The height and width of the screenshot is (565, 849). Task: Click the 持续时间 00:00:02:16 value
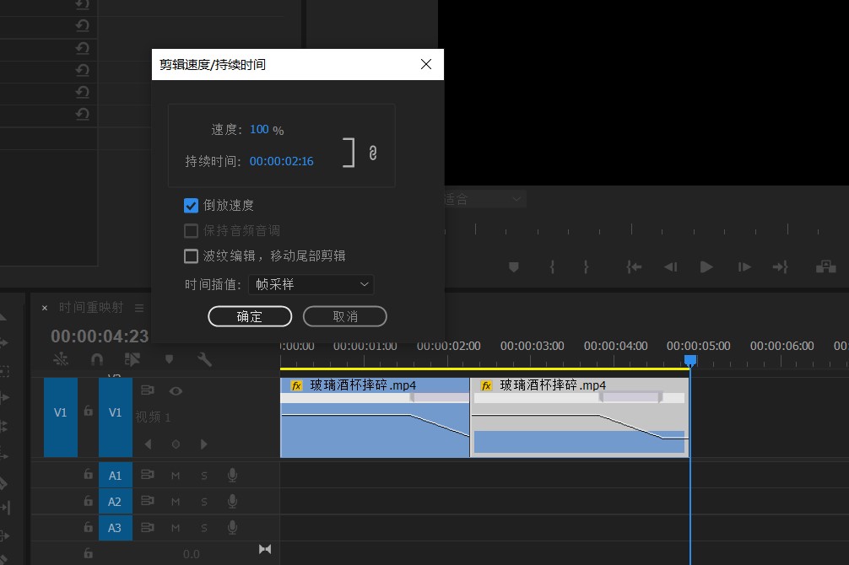(x=281, y=161)
